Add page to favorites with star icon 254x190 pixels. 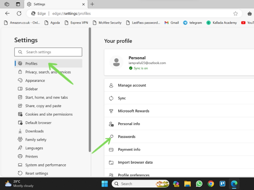235,13
